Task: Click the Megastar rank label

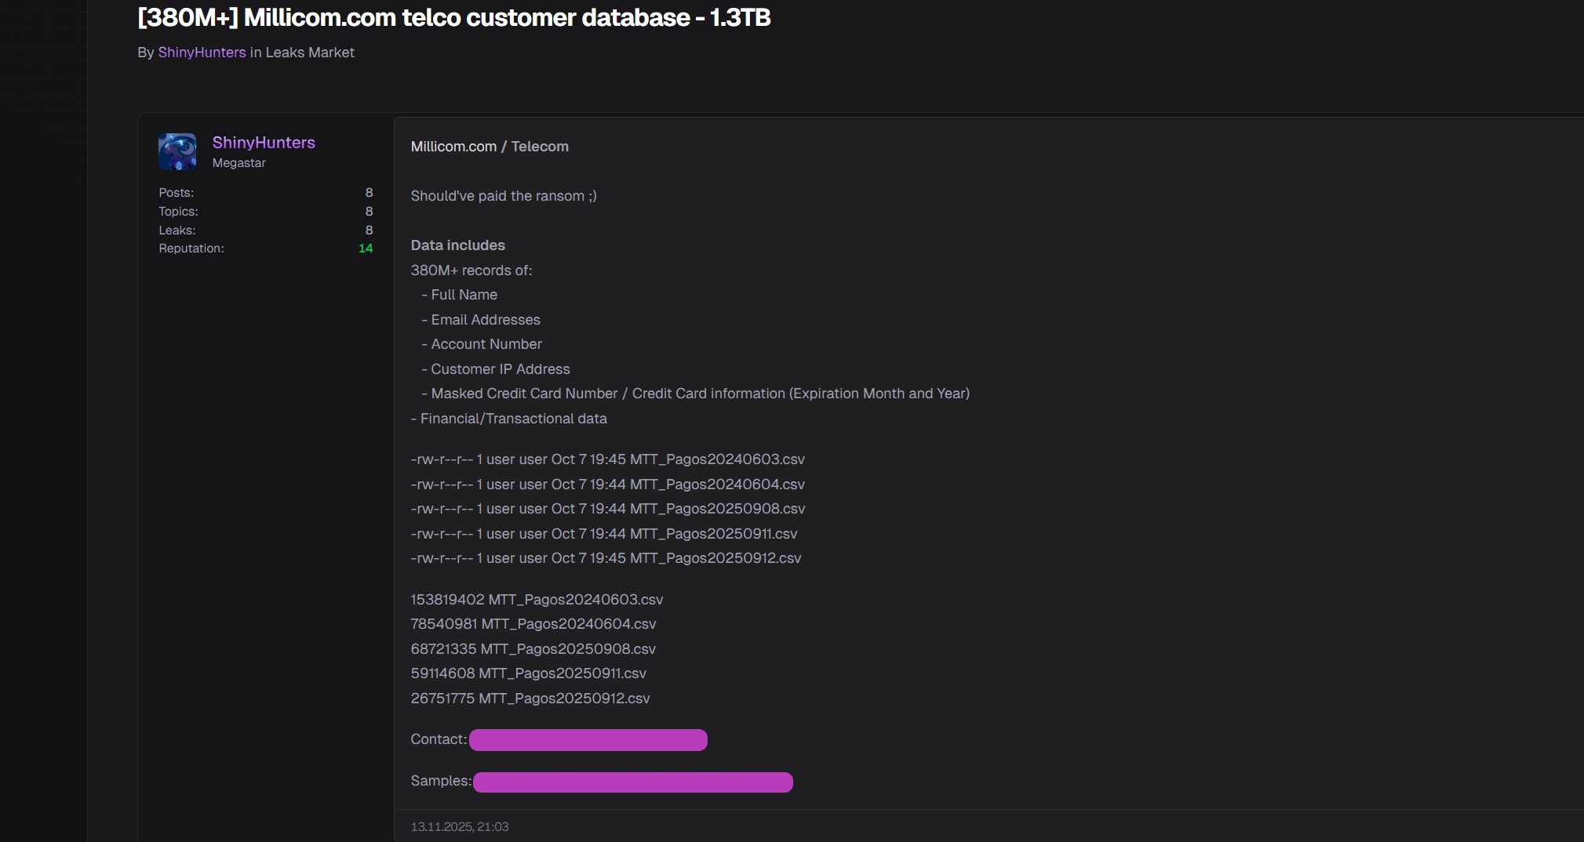Action: tap(238, 163)
